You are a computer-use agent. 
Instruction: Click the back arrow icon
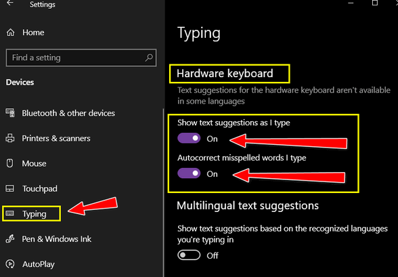click(10, 3)
